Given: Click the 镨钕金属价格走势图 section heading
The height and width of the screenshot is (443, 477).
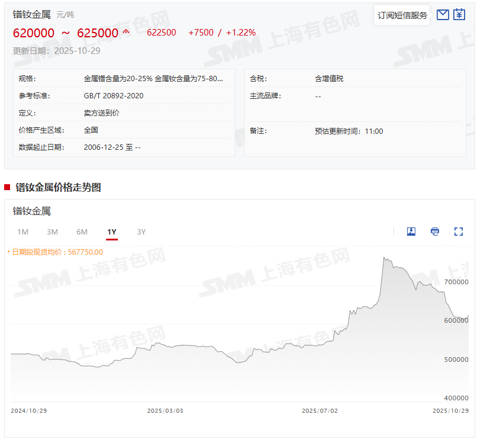Looking at the screenshot, I should [x=58, y=188].
